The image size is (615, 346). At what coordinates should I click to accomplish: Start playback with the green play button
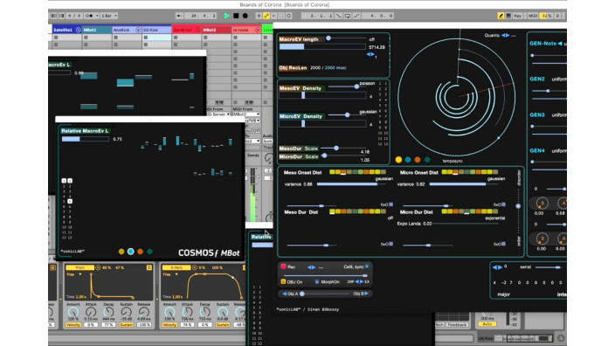pyautogui.click(x=226, y=16)
